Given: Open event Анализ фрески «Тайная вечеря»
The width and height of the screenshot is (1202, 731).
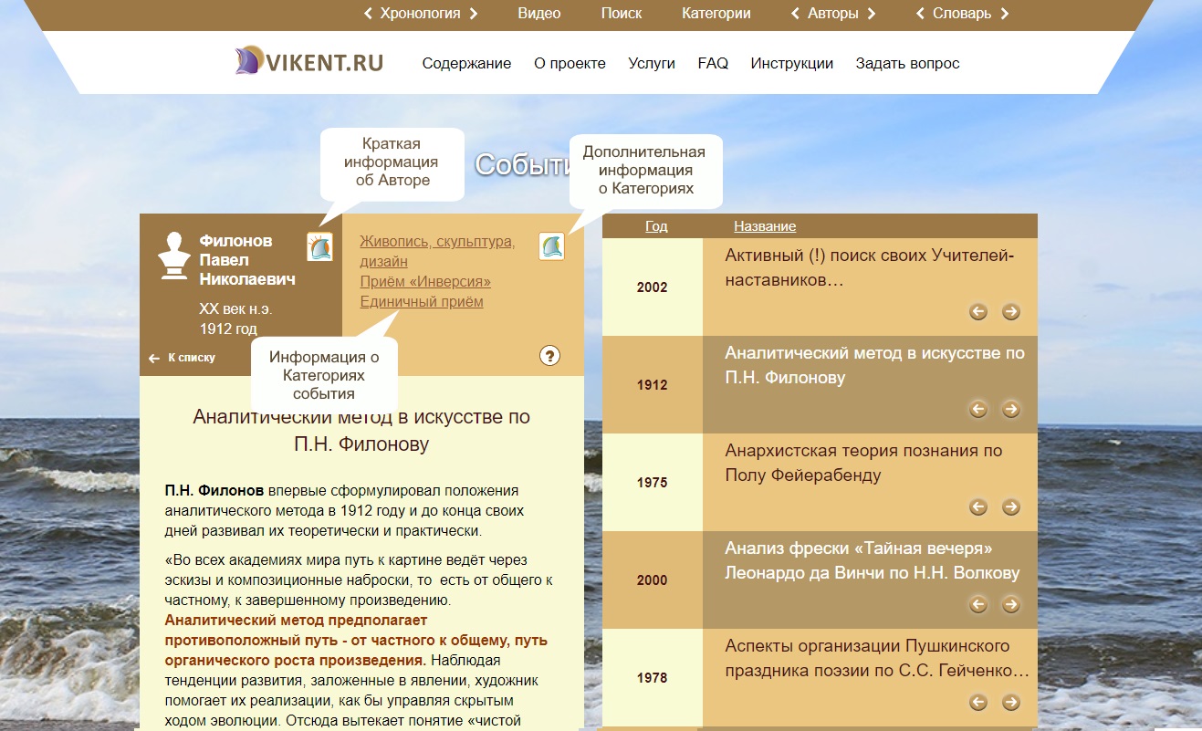Looking at the screenshot, I should [872, 560].
